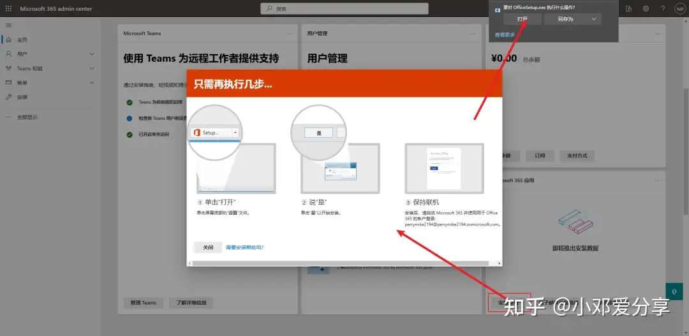
Task: Open the help question mark icon
Action: pyautogui.click(x=663, y=8)
